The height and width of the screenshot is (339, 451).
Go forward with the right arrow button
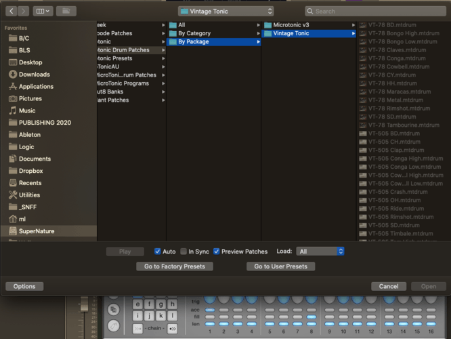pyautogui.click(x=23, y=12)
